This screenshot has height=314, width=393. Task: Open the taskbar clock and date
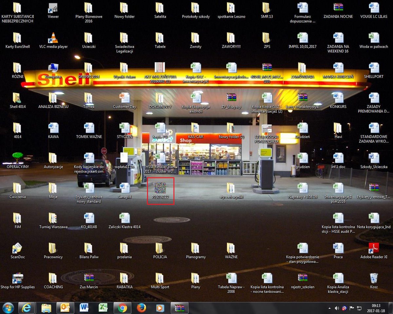coord(376,308)
